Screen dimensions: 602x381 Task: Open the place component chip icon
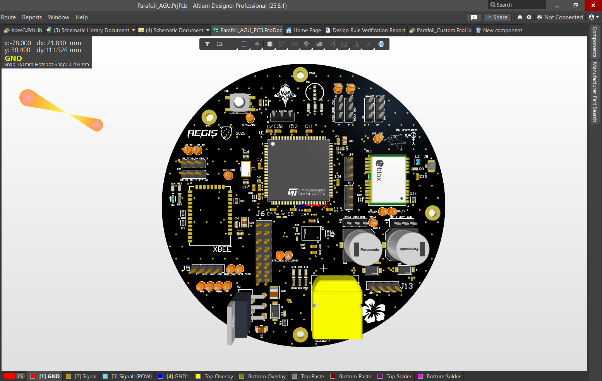pyautogui.click(x=269, y=44)
